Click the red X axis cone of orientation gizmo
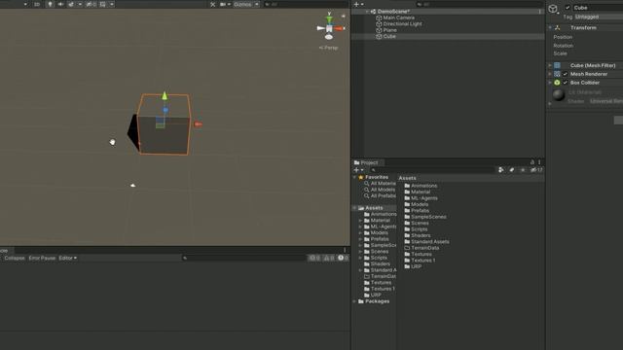This screenshot has width=623, height=350. (x=340, y=28)
